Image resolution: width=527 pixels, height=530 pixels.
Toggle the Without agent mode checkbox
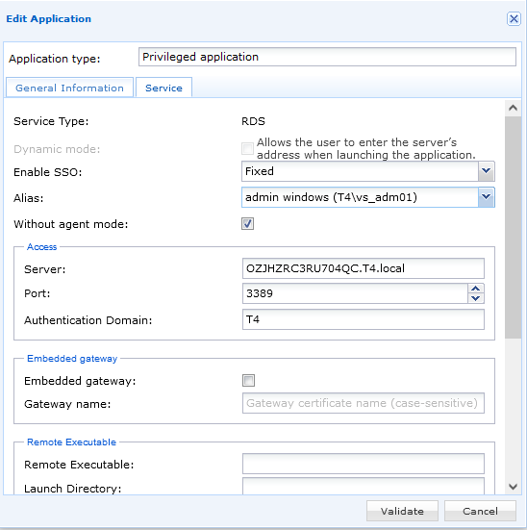(247, 224)
